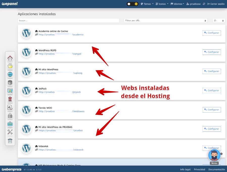
Task: Open the Filtrar por URL dropdown
Action: (165, 20)
